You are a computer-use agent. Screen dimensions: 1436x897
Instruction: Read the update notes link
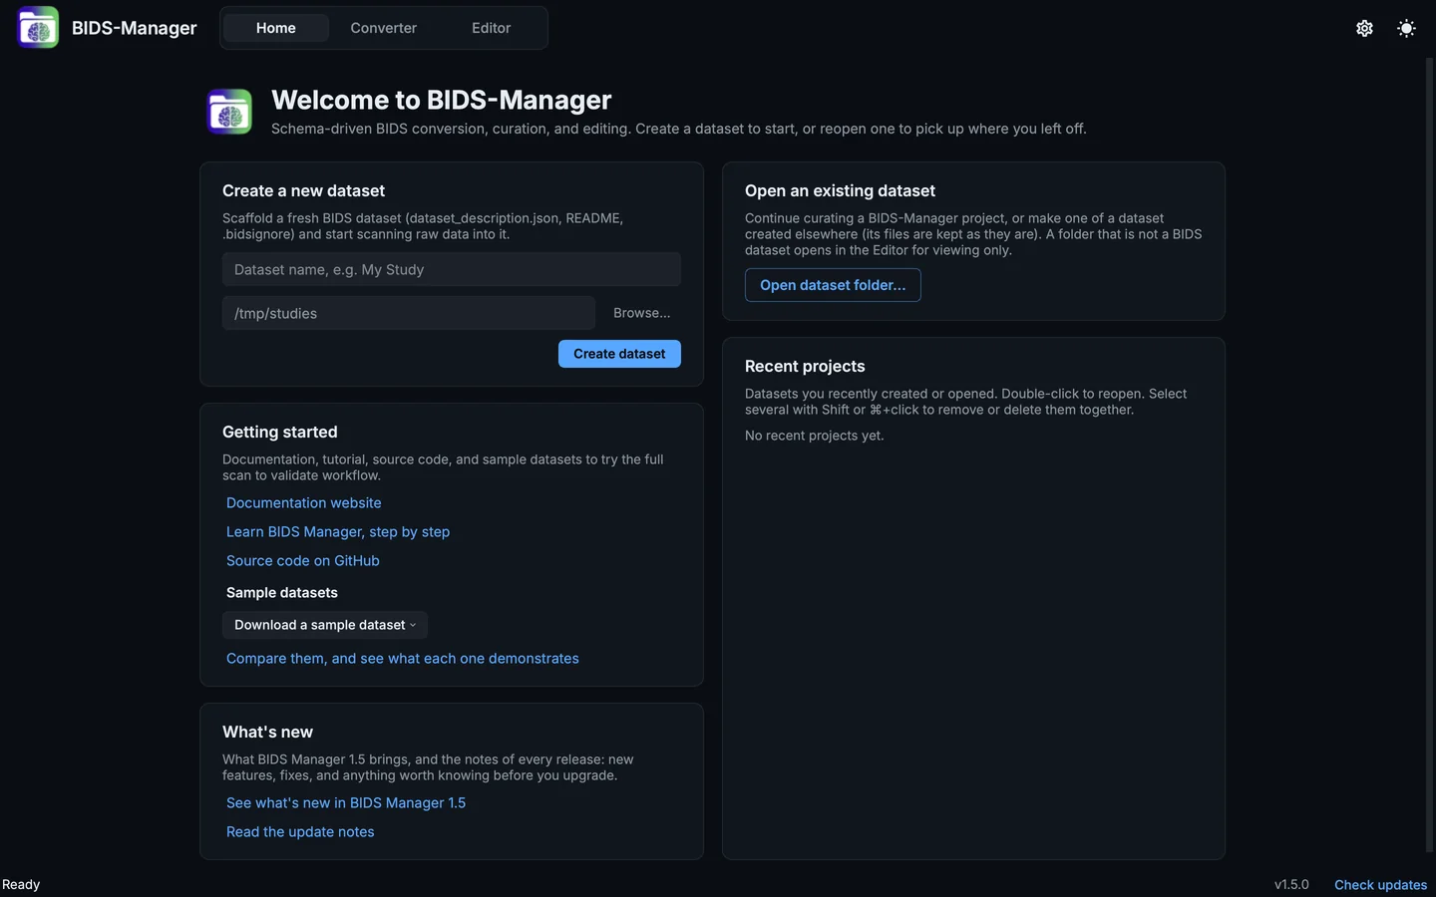tap(300, 832)
